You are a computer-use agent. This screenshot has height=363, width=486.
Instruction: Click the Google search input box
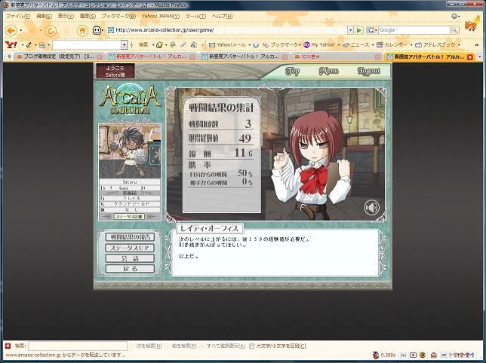(x=414, y=30)
